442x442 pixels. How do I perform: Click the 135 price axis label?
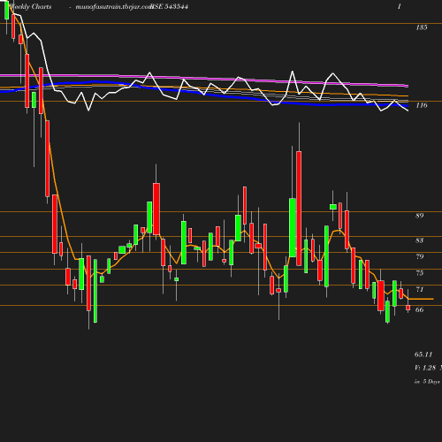coord(422,27)
